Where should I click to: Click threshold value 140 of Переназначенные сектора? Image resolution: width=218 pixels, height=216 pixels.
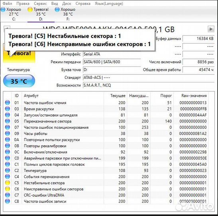[168, 121]
